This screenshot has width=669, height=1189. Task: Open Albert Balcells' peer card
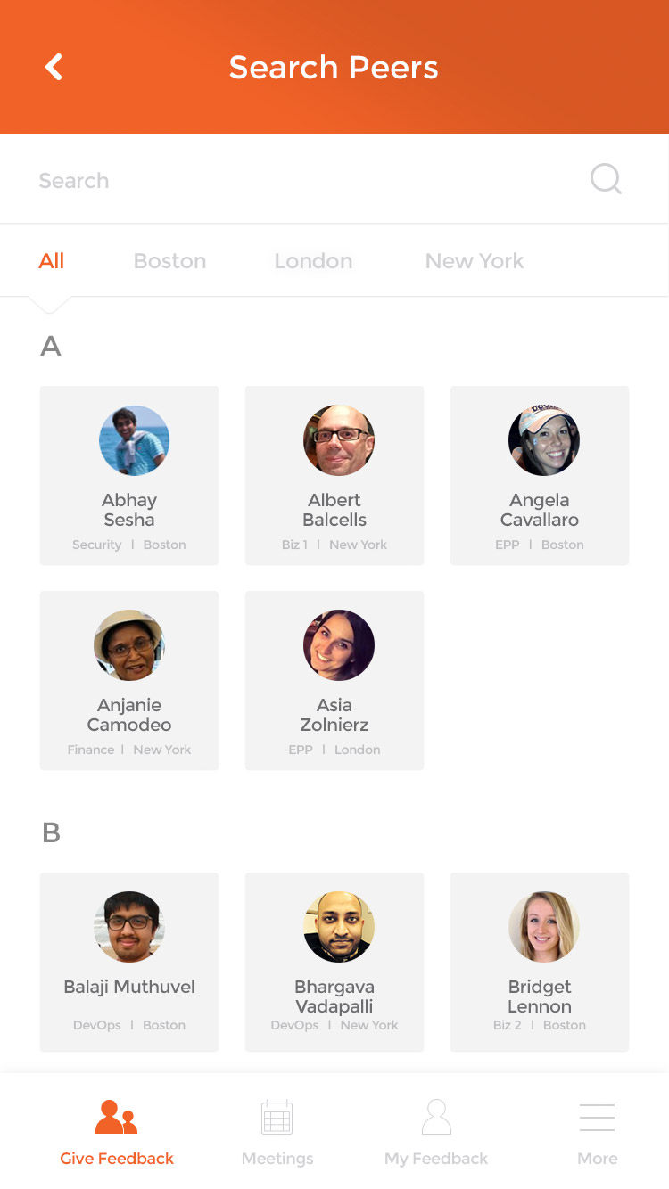coord(334,476)
